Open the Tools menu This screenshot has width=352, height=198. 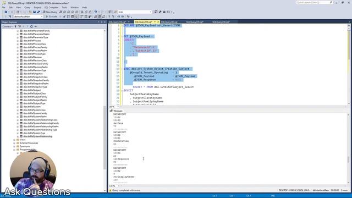click(x=64, y=7)
